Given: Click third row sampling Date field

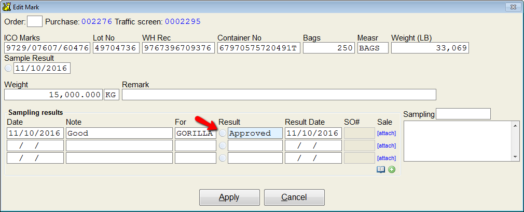Looking at the screenshot, I should click(x=35, y=158).
